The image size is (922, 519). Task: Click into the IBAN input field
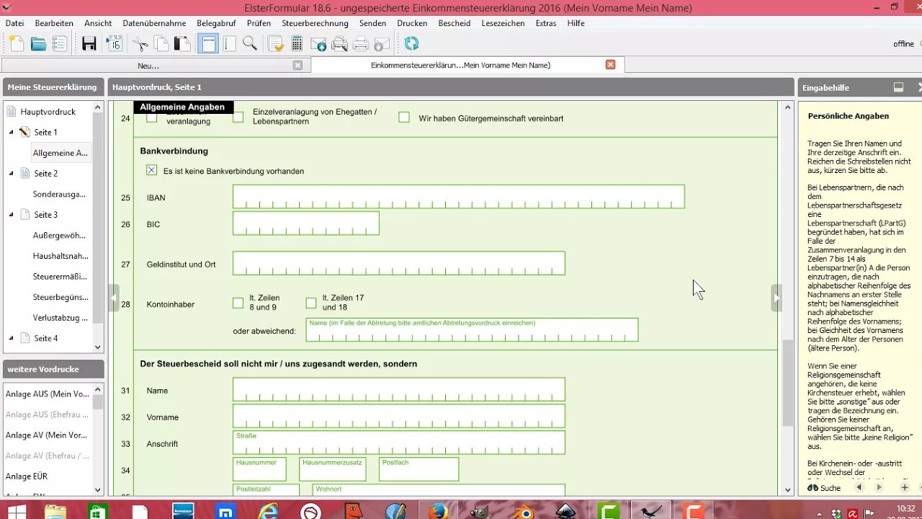click(x=458, y=197)
